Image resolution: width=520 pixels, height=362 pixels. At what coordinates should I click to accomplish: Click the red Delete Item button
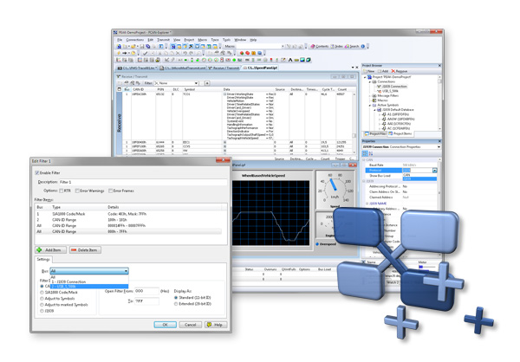(x=84, y=249)
